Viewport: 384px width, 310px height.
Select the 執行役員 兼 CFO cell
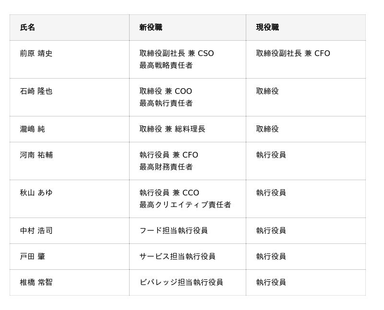point(168,155)
